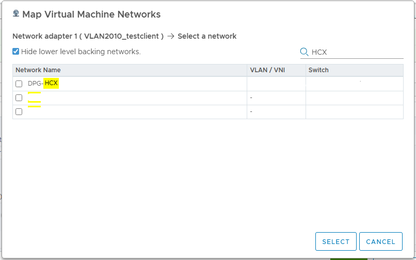
Task: Click the Map Virtual Machine Networks title icon
Action: (16, 13)
